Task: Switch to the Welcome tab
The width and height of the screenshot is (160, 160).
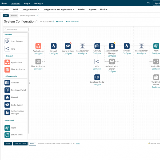Action: (14, 16)
